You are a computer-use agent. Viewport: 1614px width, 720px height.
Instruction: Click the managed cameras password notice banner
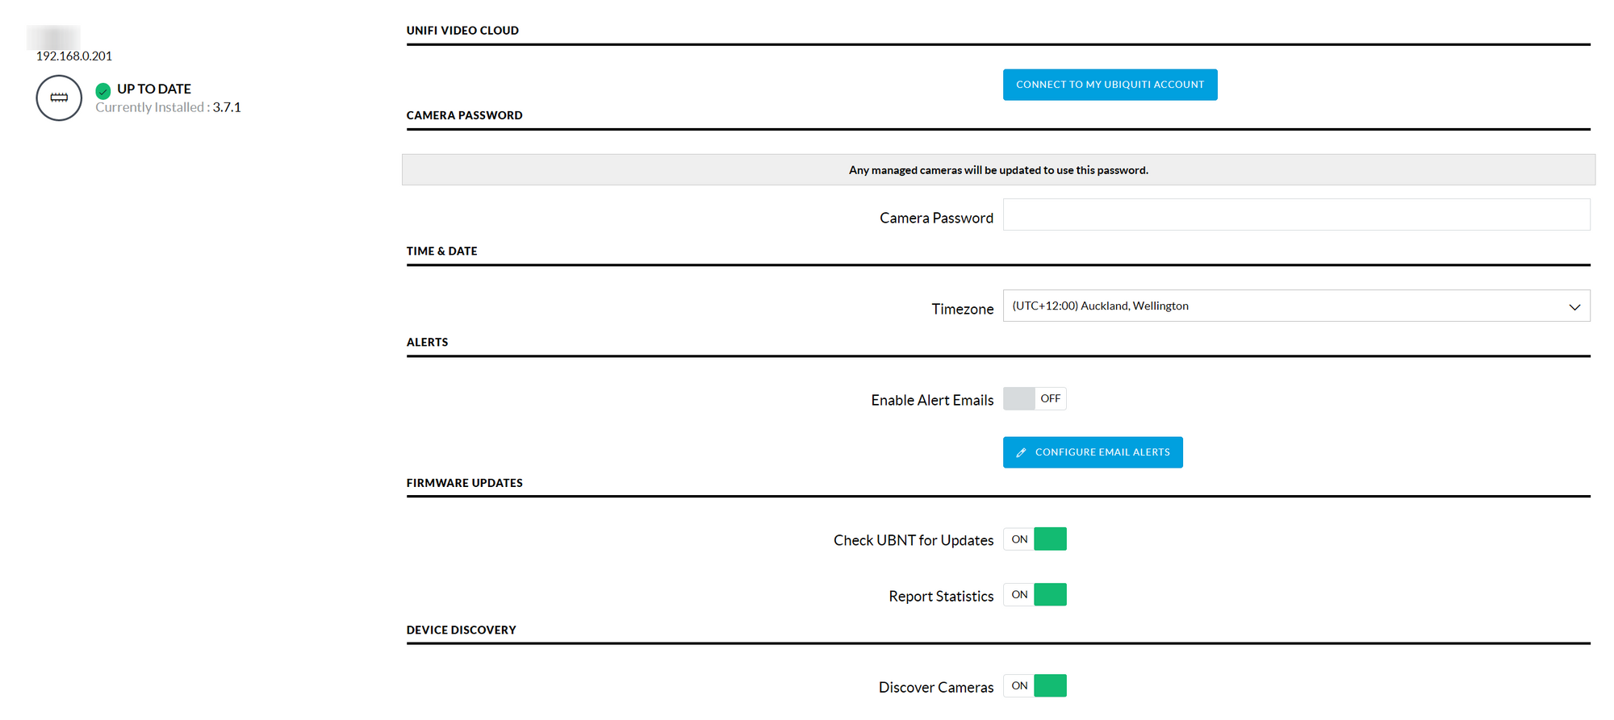[998, 170]
